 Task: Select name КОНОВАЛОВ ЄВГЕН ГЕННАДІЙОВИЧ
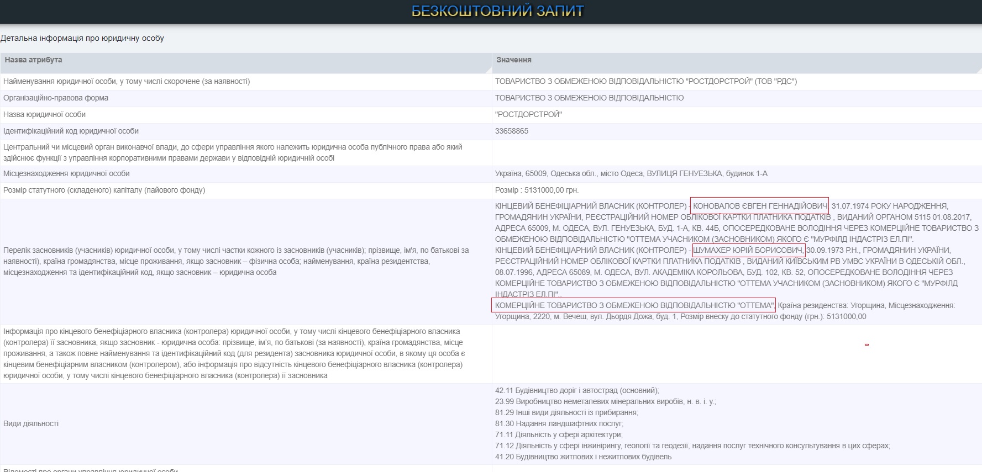coord(760,206)
